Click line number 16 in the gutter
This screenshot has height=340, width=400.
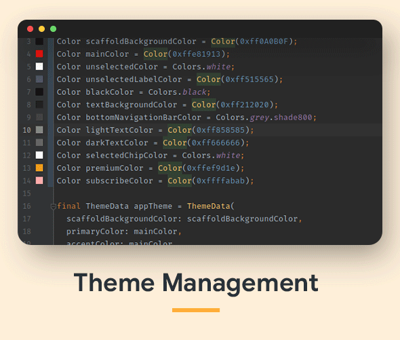tap(27, 206)
